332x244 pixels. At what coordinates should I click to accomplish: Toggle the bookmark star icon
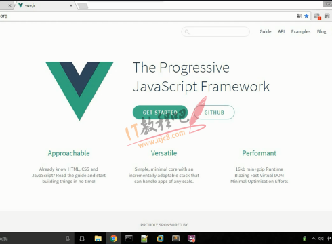coord(306,16)
